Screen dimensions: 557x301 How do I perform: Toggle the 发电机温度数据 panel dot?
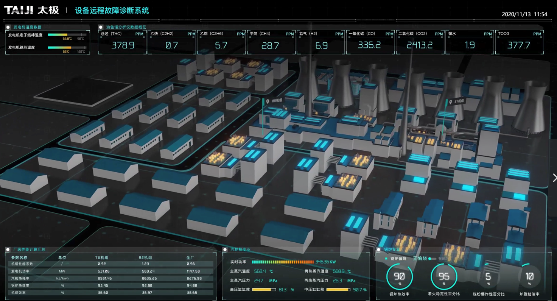tap(8, 27)
